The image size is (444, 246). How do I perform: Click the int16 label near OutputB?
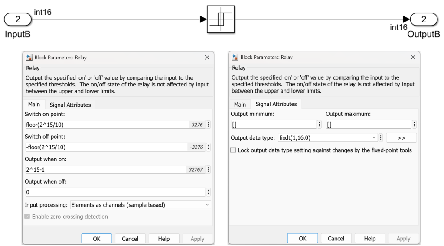pyautogui.click(x=398, y=27)
